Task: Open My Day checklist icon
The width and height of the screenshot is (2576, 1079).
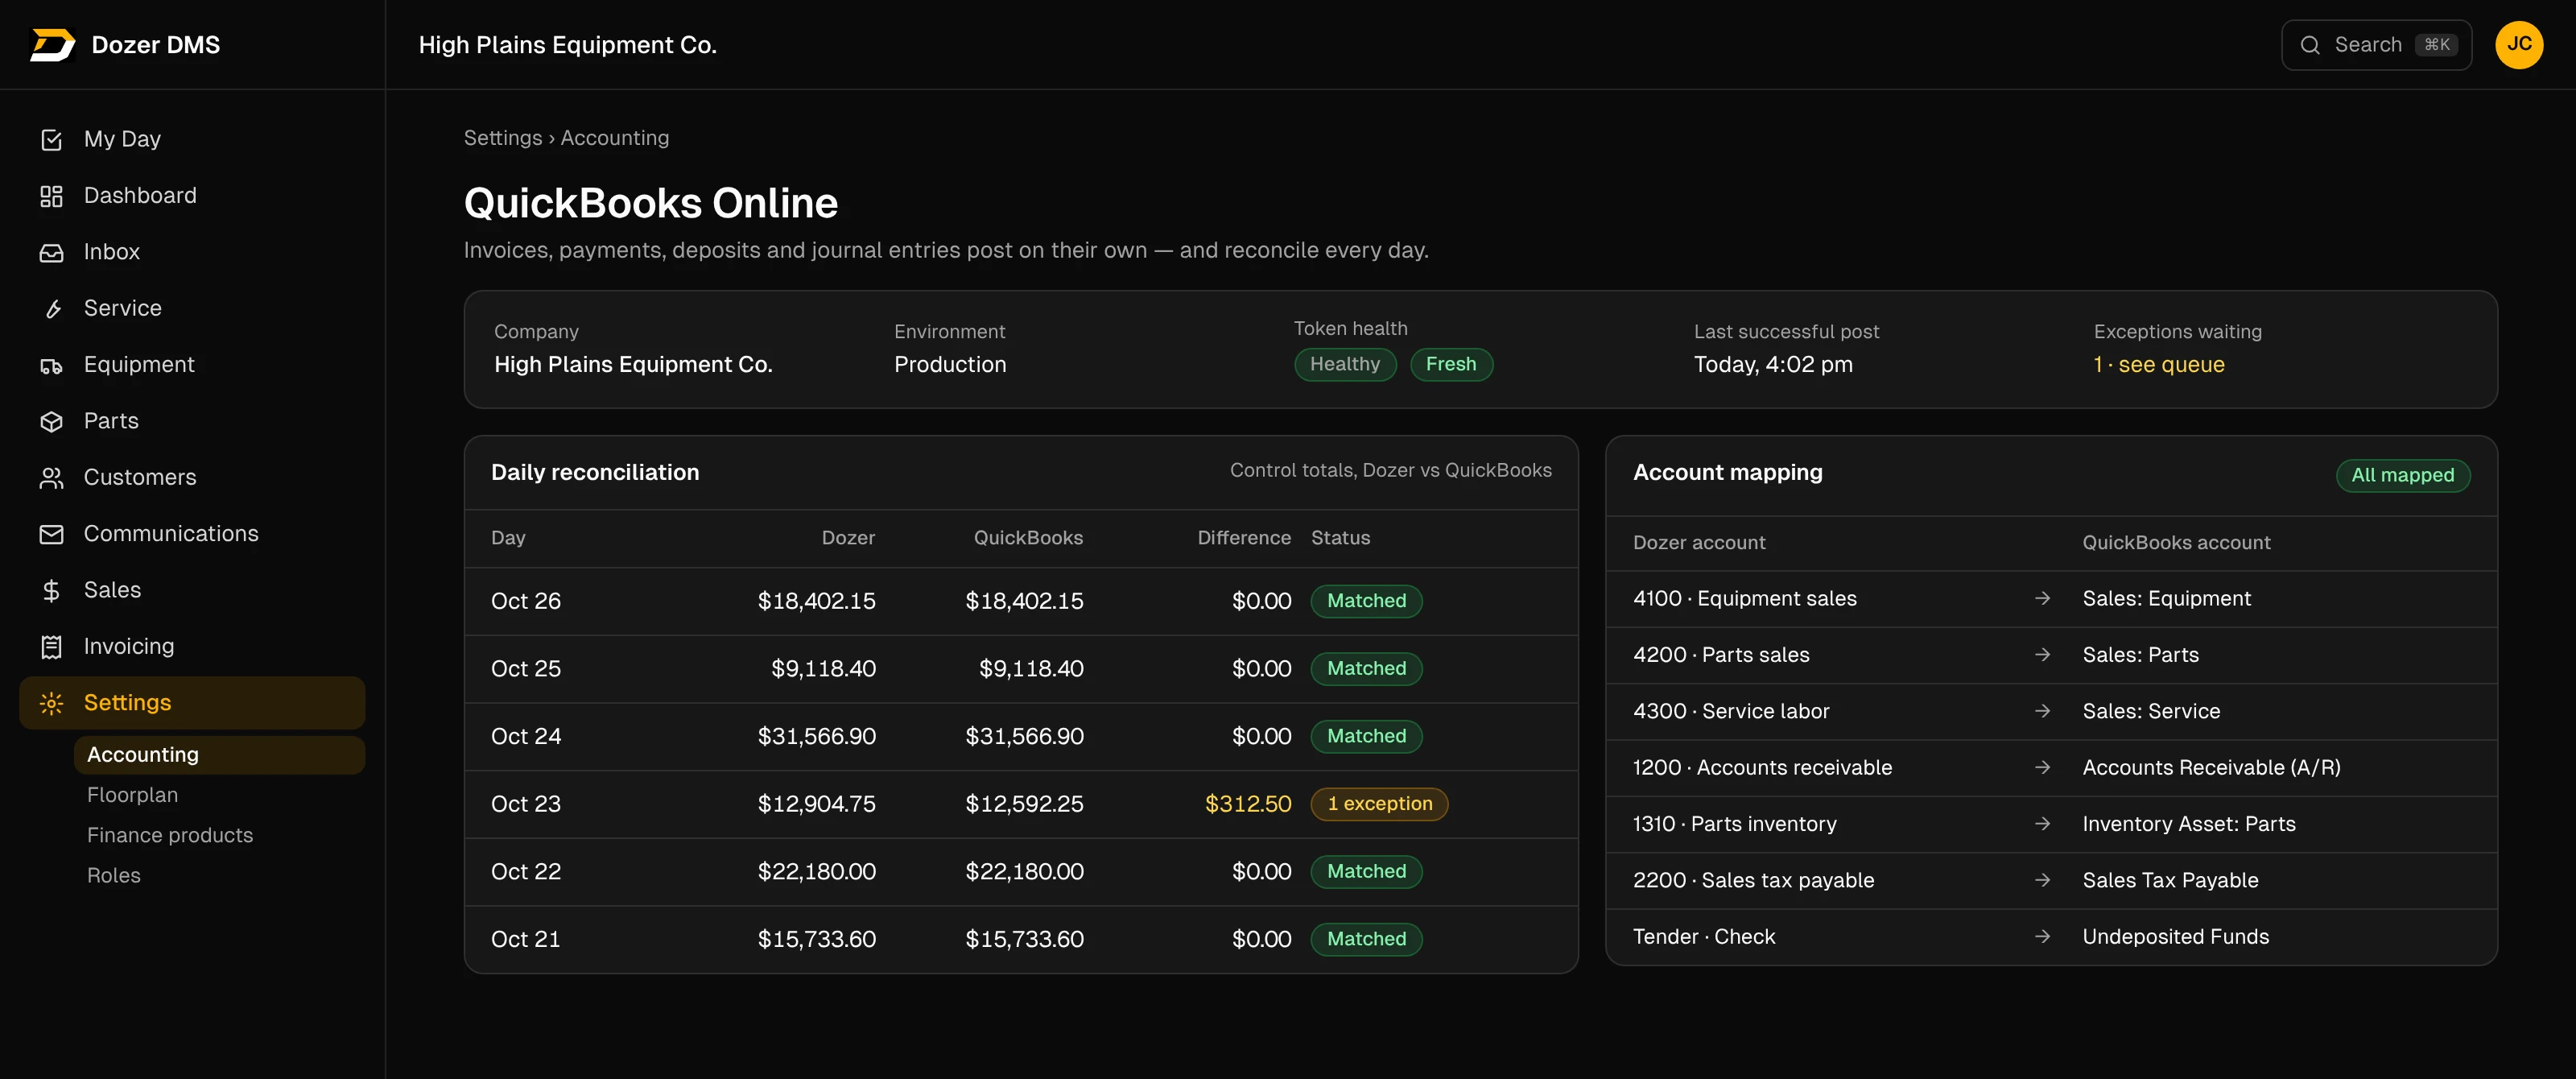Action: (51, 140)
